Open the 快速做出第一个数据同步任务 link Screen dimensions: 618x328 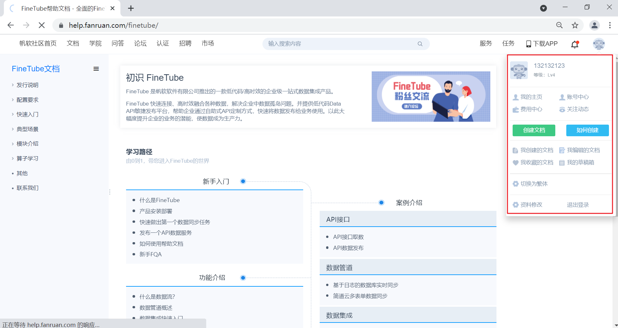[175, 222]
